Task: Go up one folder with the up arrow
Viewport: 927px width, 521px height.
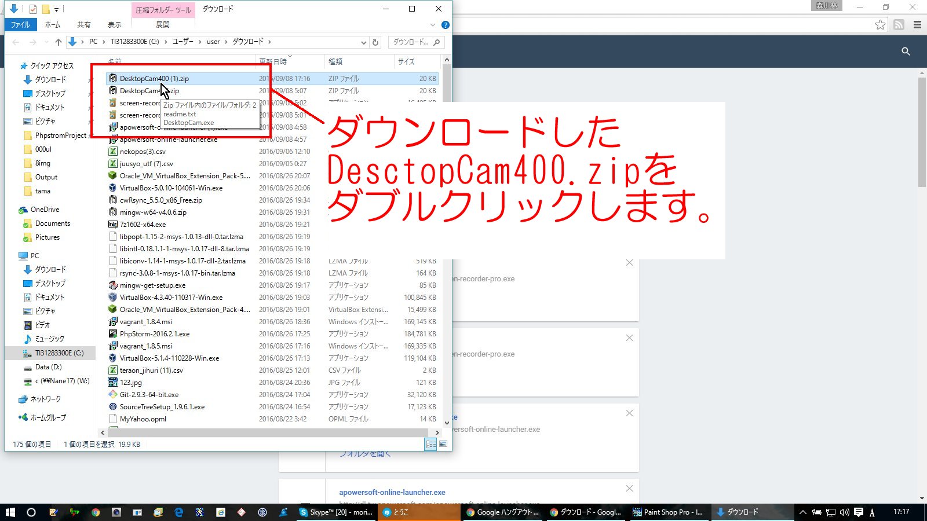Action: [x=59, y=42]
